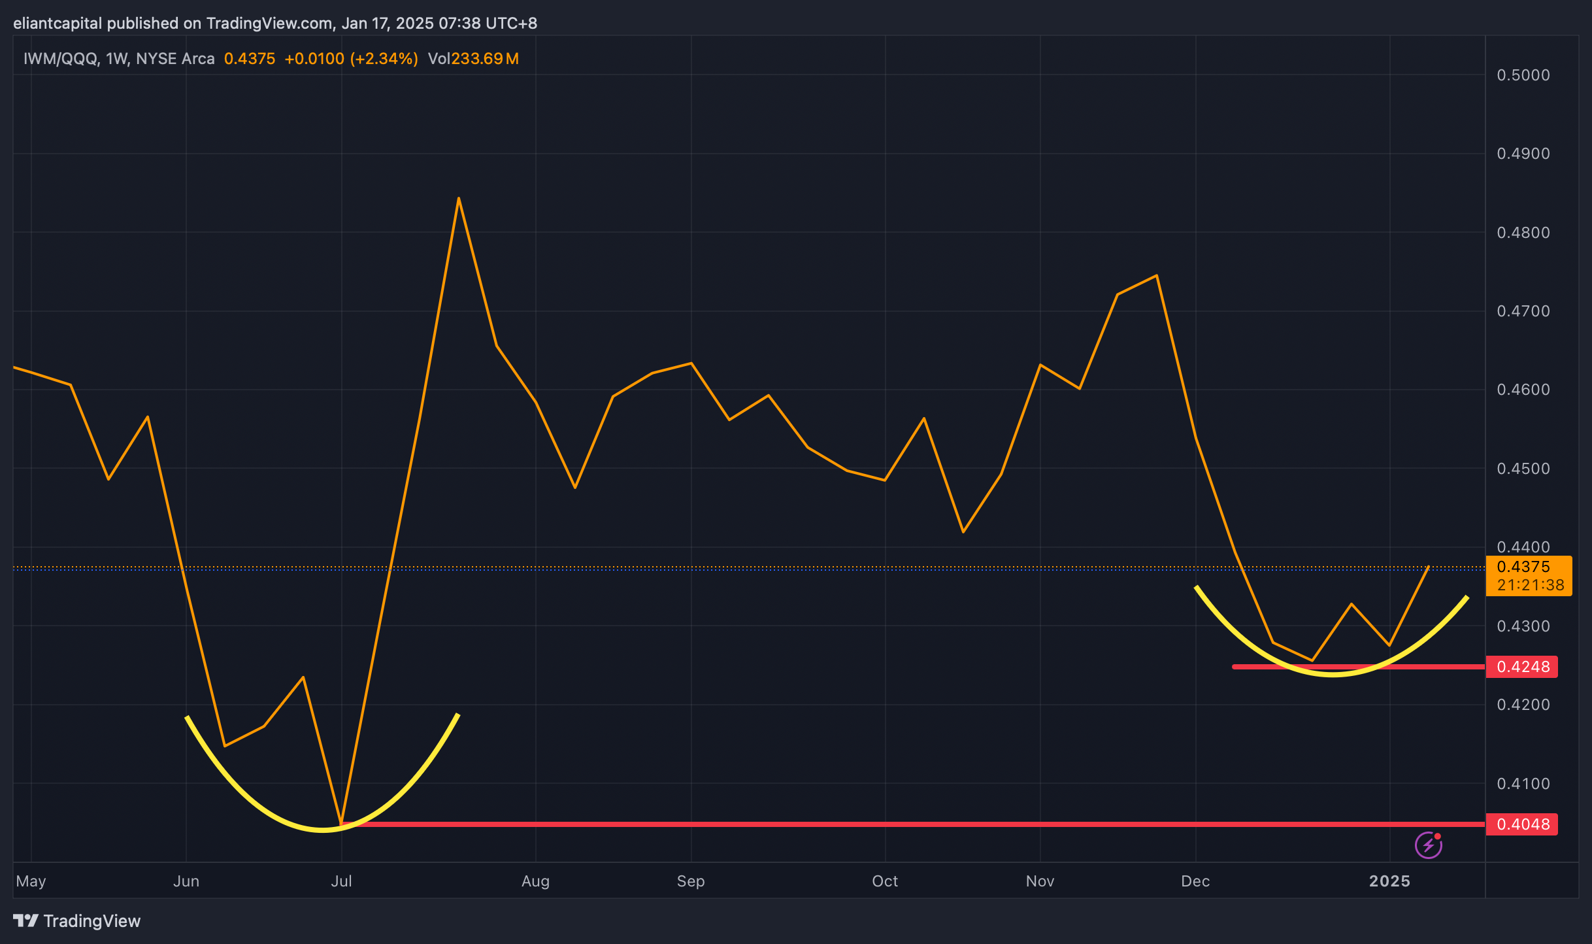This screenshot has height=944, width=1592.
Task: Click the IWM/QQQ symbol label
Action: 60,59
